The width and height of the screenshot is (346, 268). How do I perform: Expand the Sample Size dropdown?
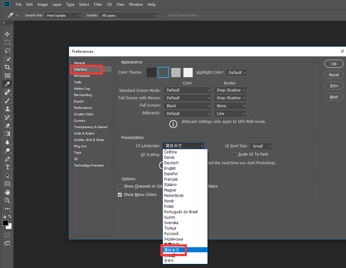coord(63,15)
